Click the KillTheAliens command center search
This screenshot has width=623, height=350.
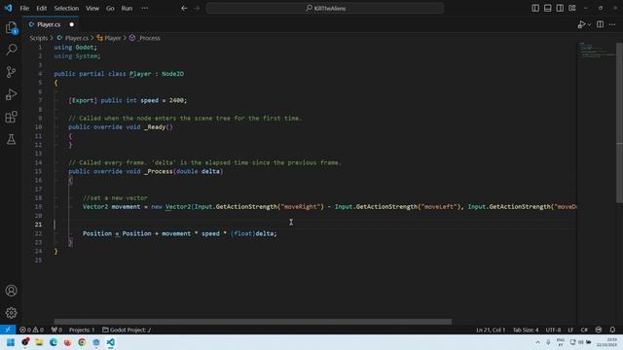[x=324, y=8]
